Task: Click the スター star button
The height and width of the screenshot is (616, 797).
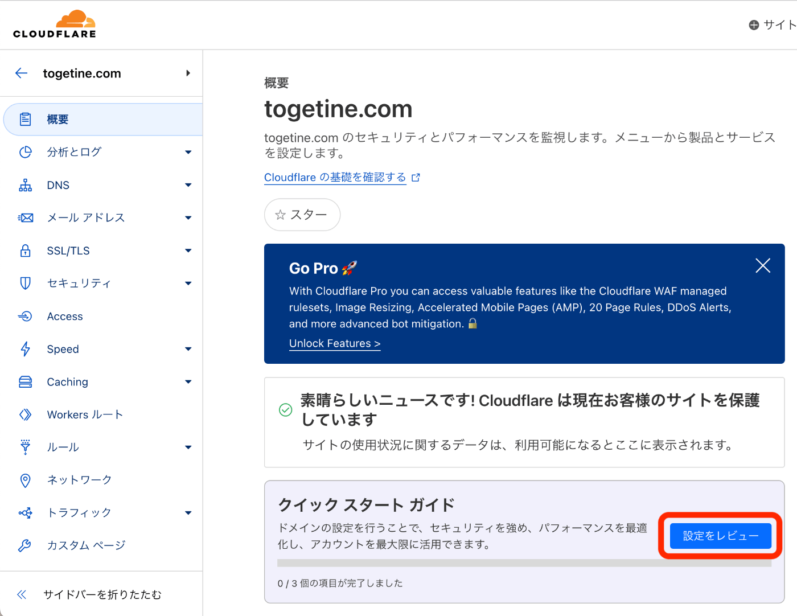Action: click(302, 215)
